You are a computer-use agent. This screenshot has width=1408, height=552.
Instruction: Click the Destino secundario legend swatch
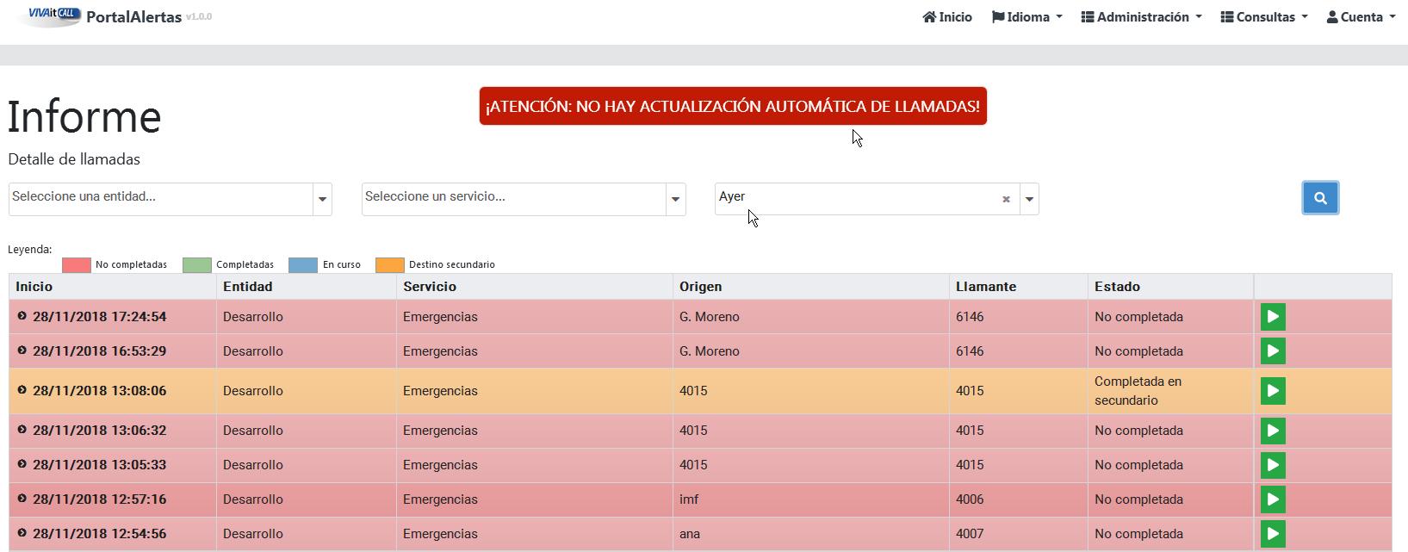pos(390,264)
